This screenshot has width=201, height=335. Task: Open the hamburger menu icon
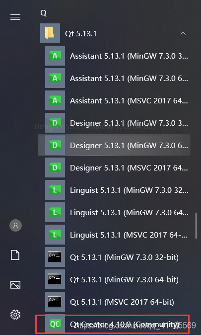coord(15,17)
